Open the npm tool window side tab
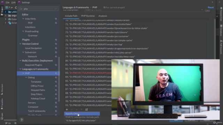This screenshot has height=125, width=223. 2,116
